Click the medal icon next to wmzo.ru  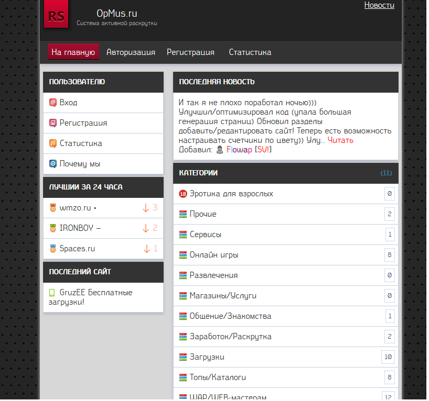coord(52,208)
